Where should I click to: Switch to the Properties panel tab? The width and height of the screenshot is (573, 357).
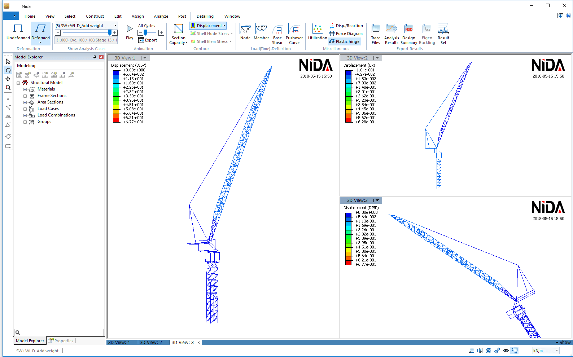tap(61, 341)
